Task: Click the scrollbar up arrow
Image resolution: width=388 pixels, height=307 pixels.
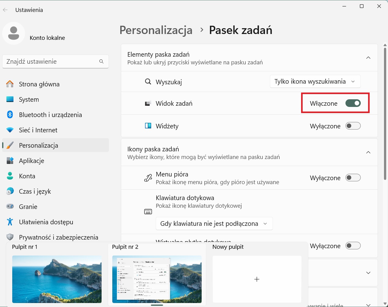Action: point(385,45)
